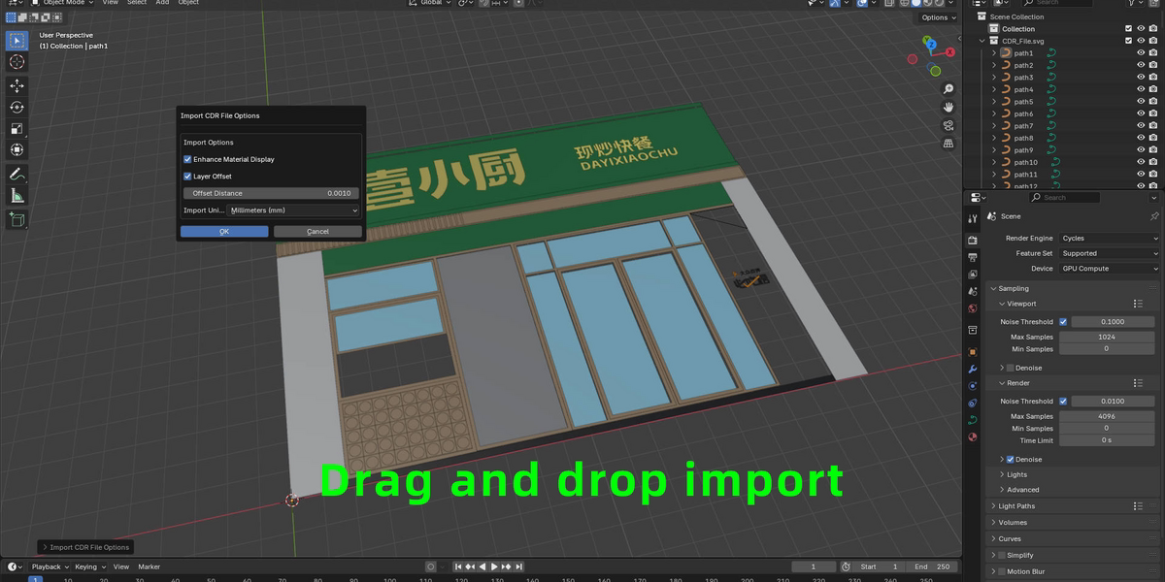This screenshot has height=582, width=1165.
Task: Open the Import Units dropdown
Action: (x=293, y=210)
